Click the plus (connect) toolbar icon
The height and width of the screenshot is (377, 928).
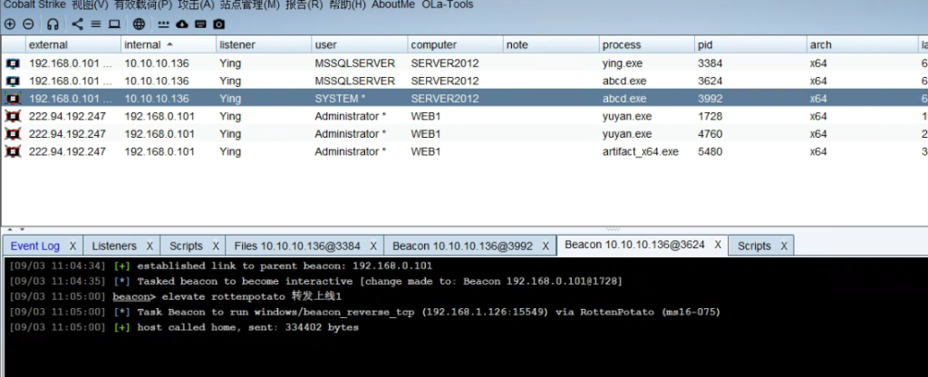[x=9, y=24]
